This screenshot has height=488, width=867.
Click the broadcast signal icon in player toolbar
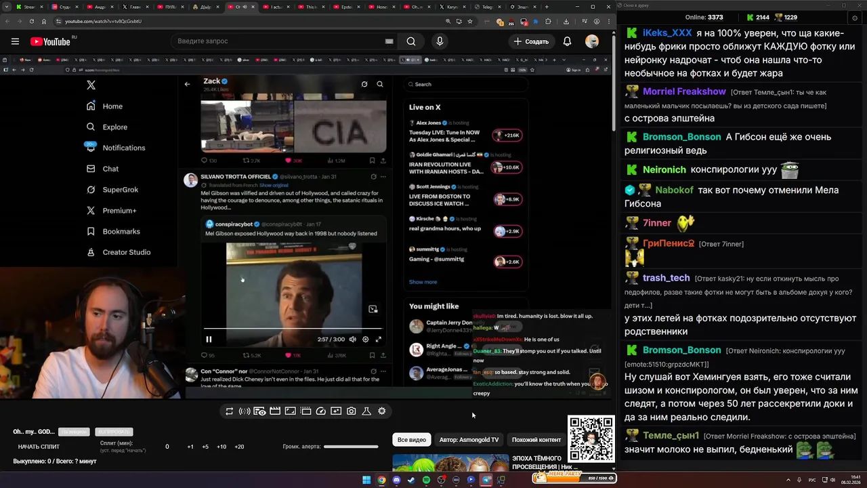pyautogui.click(x=245, y=411)
